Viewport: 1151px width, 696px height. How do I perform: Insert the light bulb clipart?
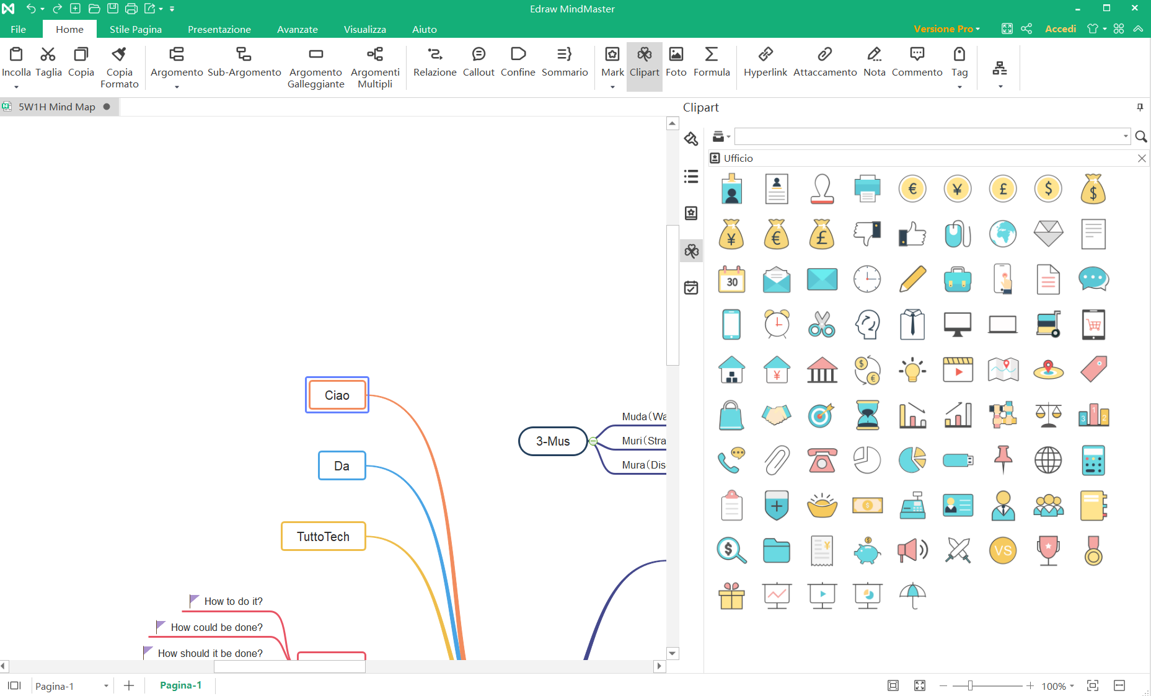[x=912, y=370]
